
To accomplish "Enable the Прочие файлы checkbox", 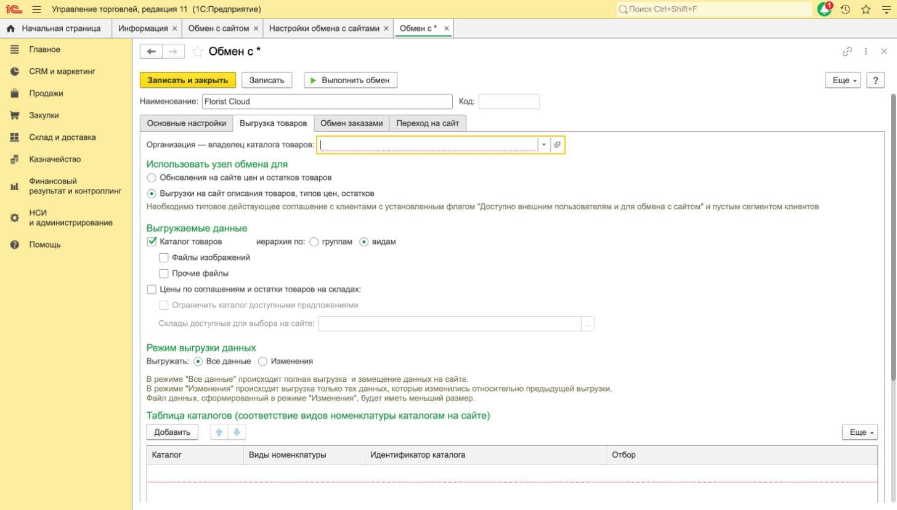I will pos(164,273).
